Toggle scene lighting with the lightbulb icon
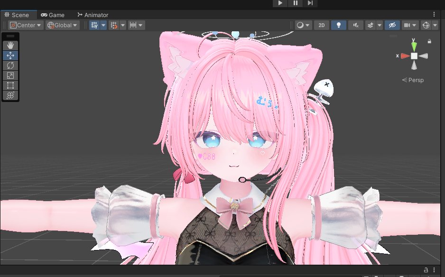445x277 pixels. (x=339, y=25)
